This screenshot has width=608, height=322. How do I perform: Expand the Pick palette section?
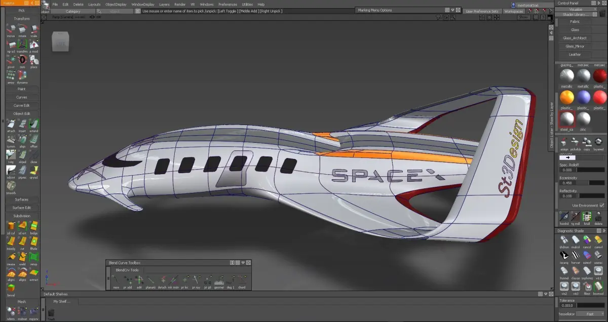pyautogui.click(x=22, y=10)
